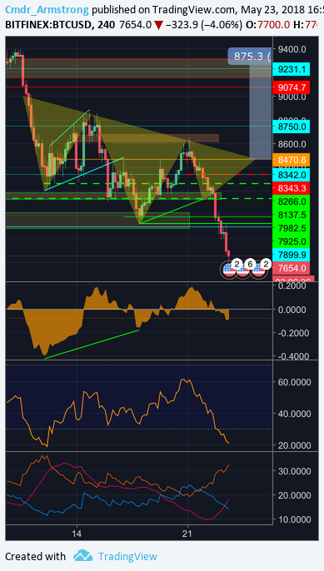This screenshot has width=324, height=571.
Task: Click the 875.3 measurement tooltip
Action: (250, 56)
